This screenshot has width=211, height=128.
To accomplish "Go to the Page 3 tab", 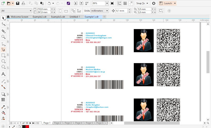I will click(x=68, y=123).
